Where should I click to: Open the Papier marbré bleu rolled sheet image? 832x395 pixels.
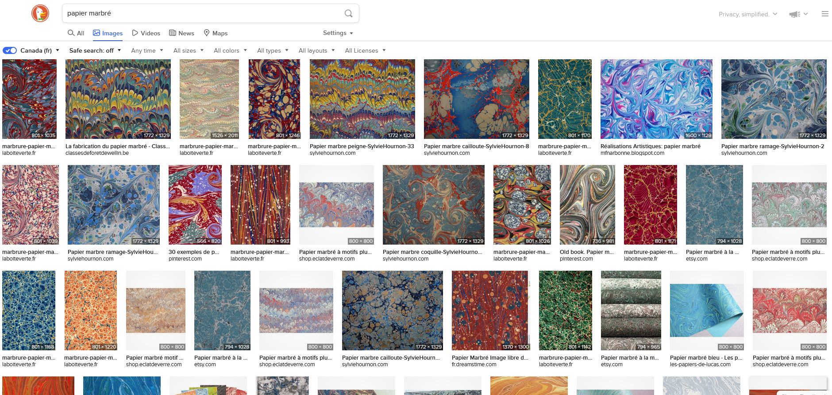[x=707, y=311]
